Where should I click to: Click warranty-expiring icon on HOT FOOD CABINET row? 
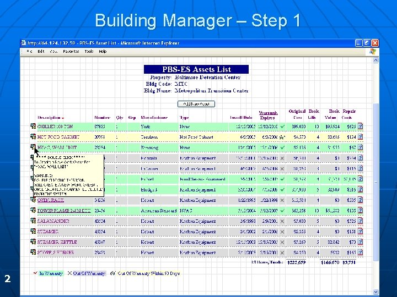click(x=282, y=137)
